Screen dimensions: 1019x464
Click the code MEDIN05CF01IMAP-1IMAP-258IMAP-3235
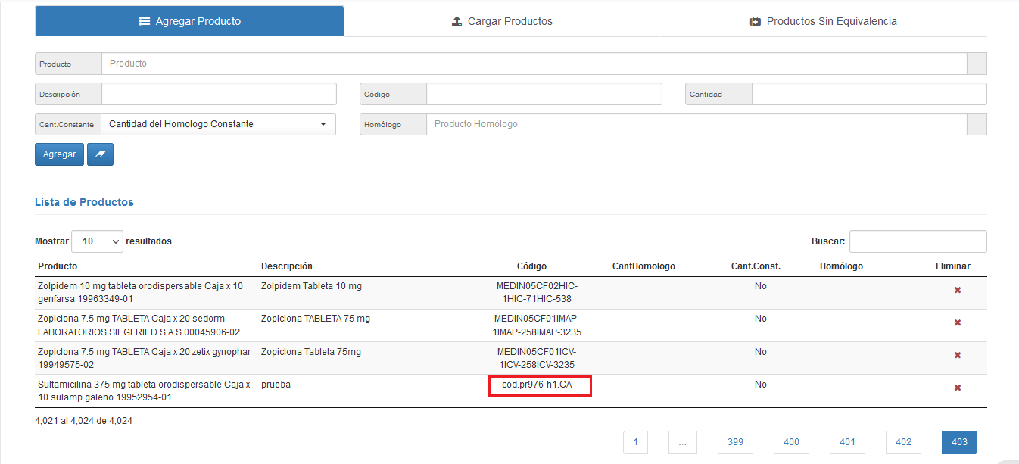click(538, 325)
